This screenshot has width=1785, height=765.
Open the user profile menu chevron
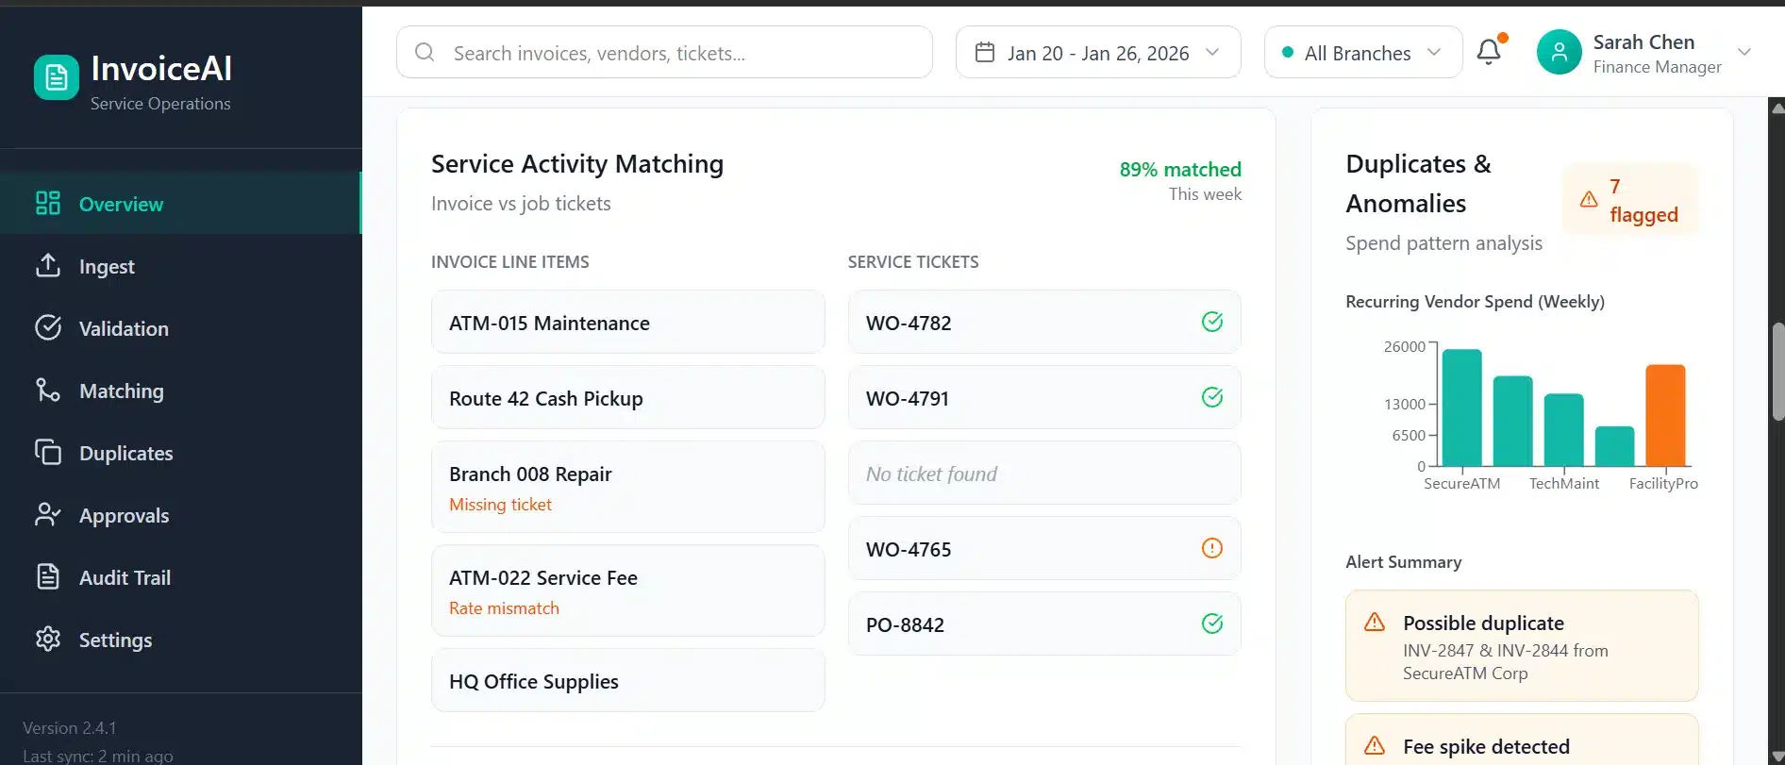click(1744, 52)
